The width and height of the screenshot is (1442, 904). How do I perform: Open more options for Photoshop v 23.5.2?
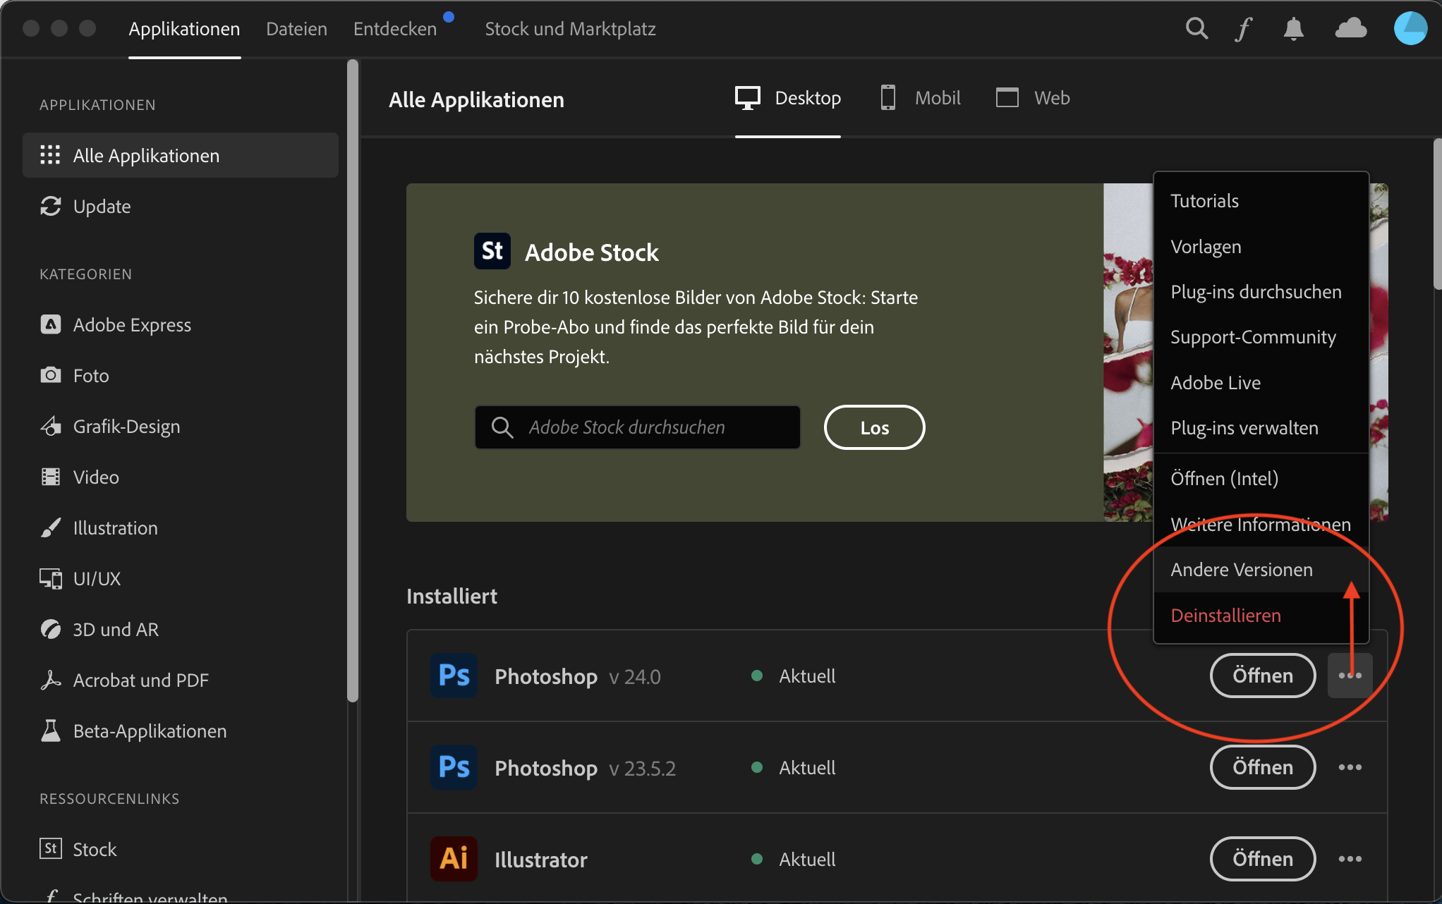pos(1350,767)
